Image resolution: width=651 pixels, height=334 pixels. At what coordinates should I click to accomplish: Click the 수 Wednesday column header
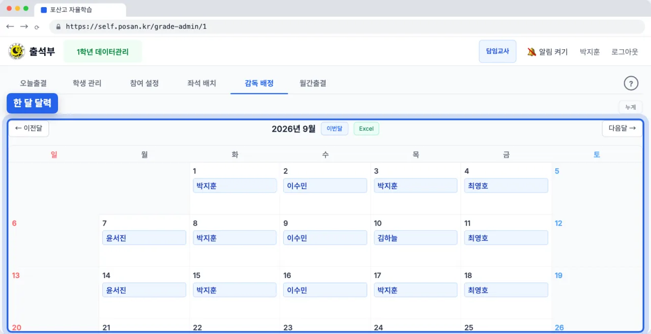[x=325, y=155]
